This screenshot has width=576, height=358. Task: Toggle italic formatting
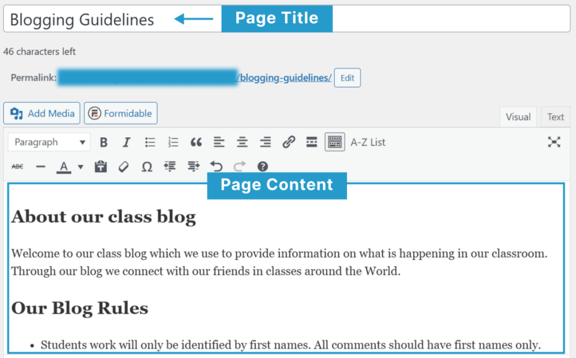tap(127, 142)
